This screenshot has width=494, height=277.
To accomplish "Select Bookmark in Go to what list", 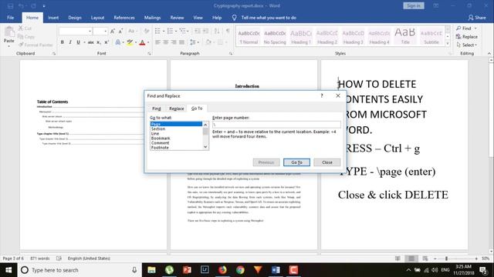I will (x=176, y=138).
